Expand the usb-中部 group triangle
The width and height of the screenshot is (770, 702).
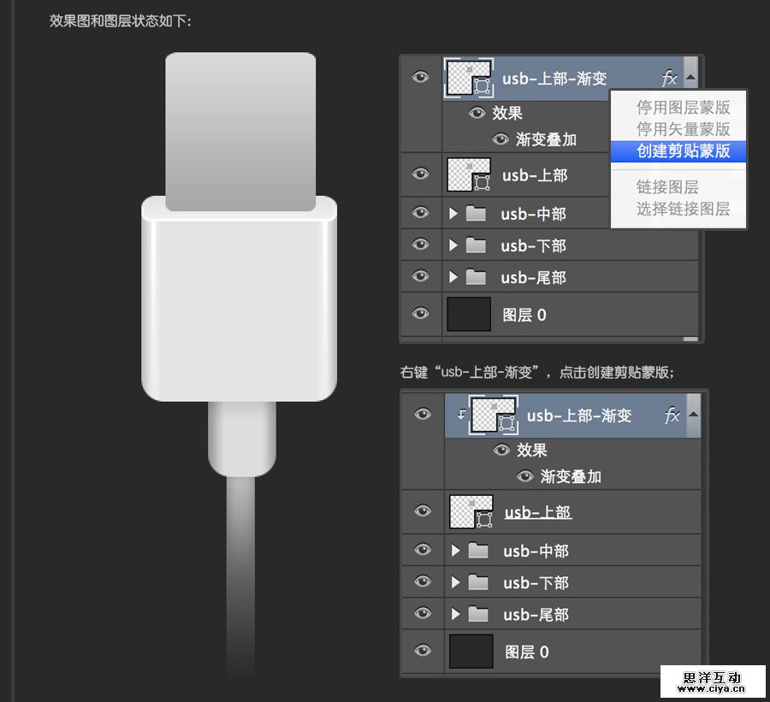455,214
